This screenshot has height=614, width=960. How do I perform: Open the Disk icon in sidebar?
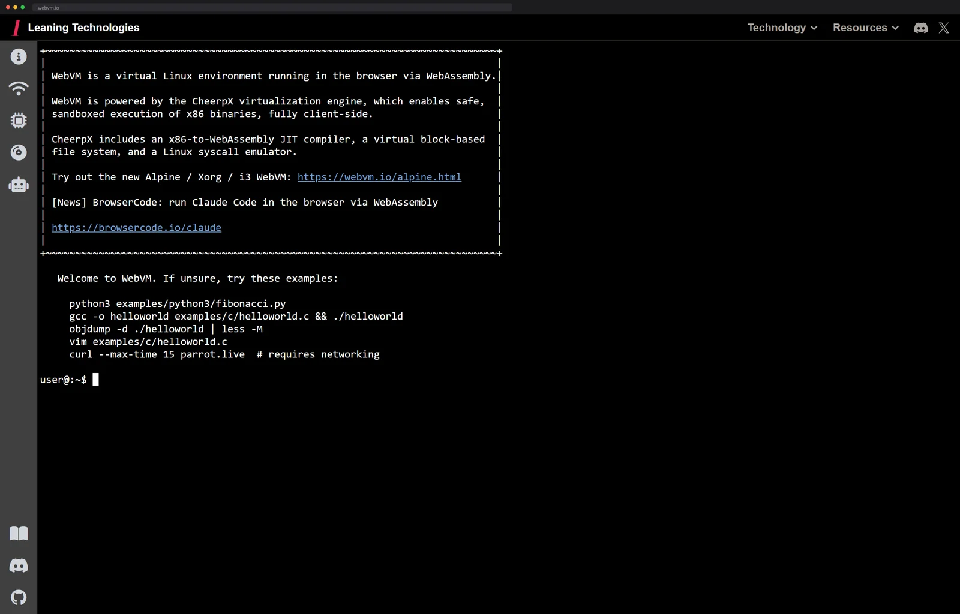pyautogui.click(x=19, y=152)
